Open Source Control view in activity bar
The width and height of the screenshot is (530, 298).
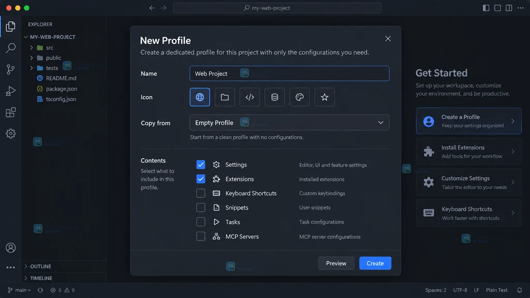coord(10,69)
